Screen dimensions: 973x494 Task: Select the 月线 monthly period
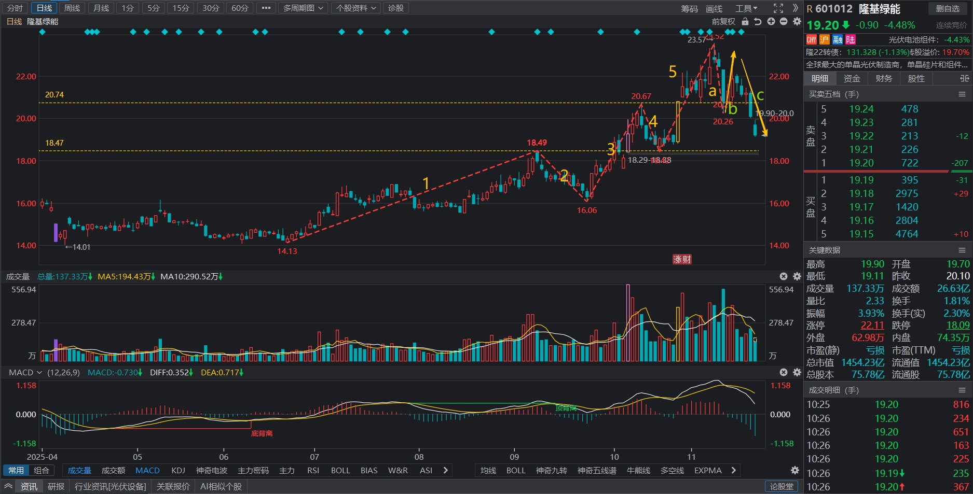(101, 8)
